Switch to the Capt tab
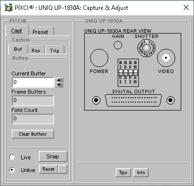194x186 pixels. point(17,31)
